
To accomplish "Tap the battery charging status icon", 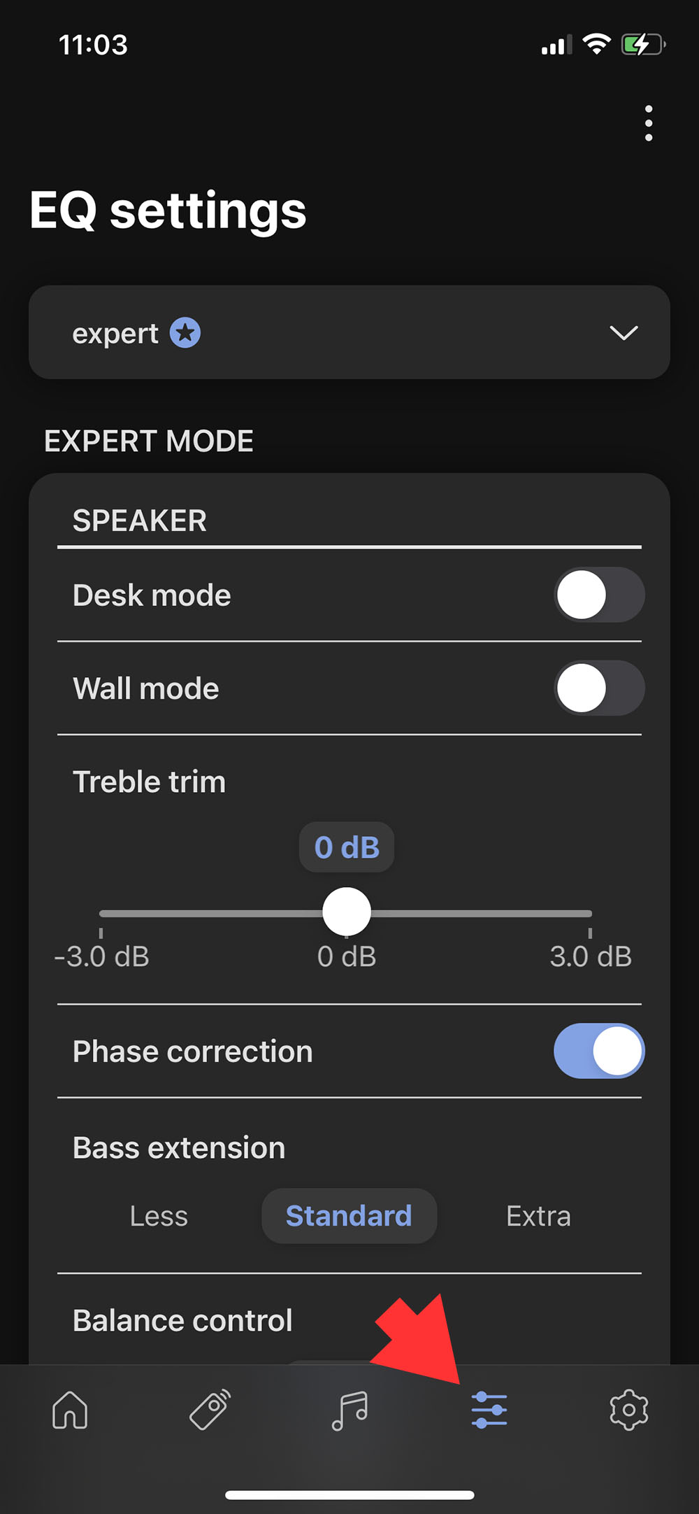I will coord(642,45).
